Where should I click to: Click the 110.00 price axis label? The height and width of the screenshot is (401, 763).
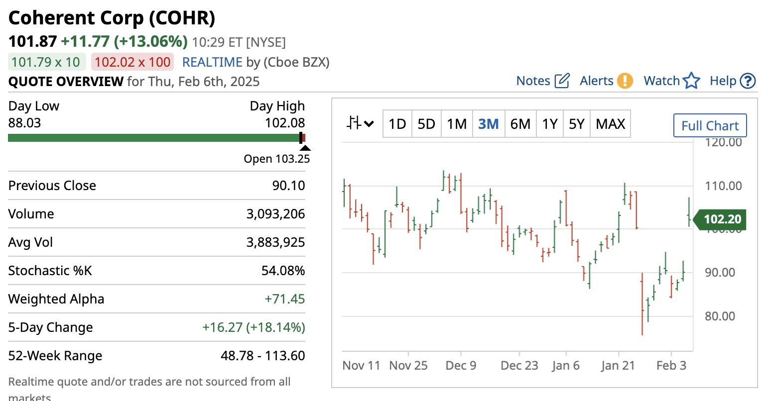point(723,186)
